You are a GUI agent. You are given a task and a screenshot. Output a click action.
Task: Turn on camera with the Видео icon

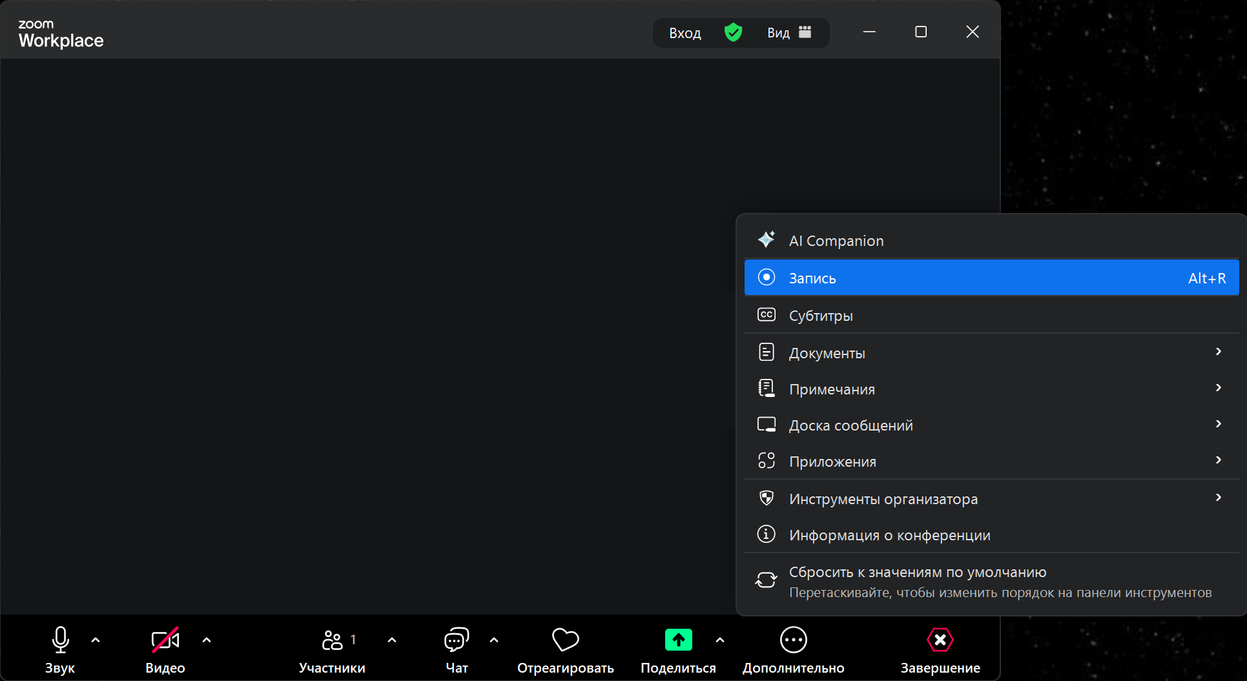tap(165, 640)
